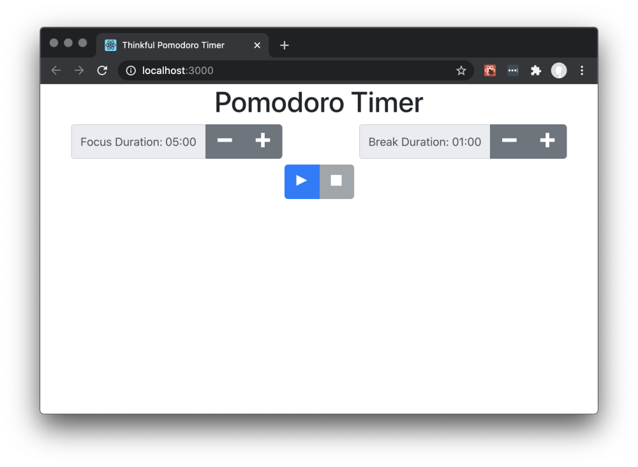
Task: Focus the localhost:3000 address bar
Action: (296, 70)
